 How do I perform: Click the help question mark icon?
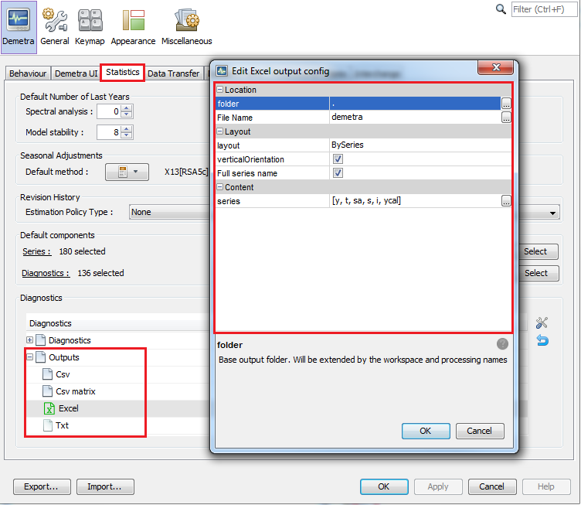(x=502, y=344)
